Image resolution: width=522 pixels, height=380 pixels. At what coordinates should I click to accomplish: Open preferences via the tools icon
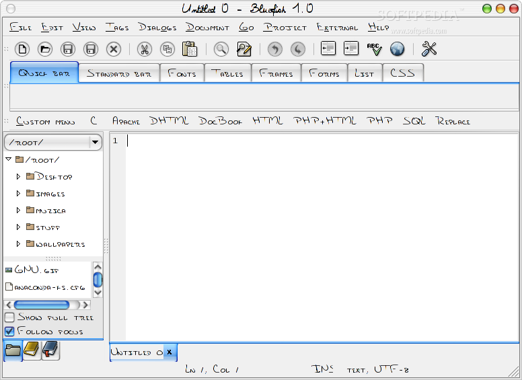coord(429,48)
